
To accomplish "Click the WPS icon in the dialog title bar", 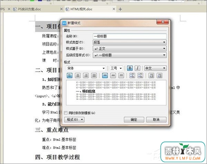I will (64, 23).
